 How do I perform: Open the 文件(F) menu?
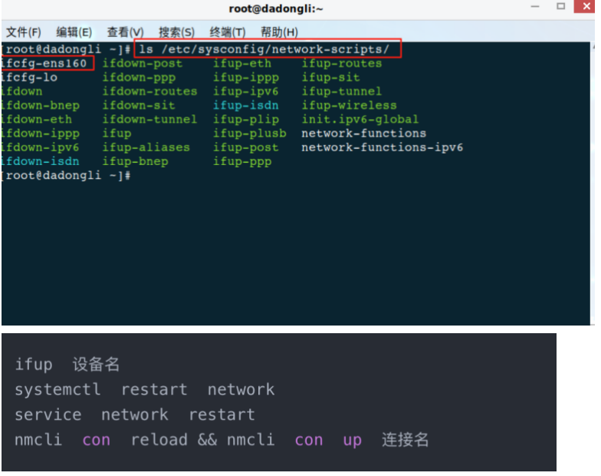pyautogui.click(x=23, y=32)
